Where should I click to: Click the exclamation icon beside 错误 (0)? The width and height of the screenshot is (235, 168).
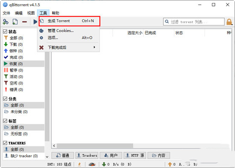tap(6, 89)
